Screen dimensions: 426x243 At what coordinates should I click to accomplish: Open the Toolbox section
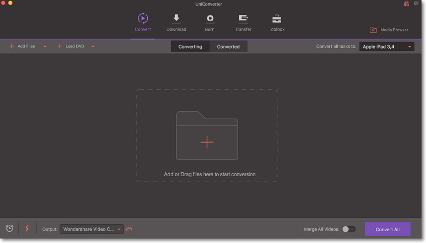(277, 22)
